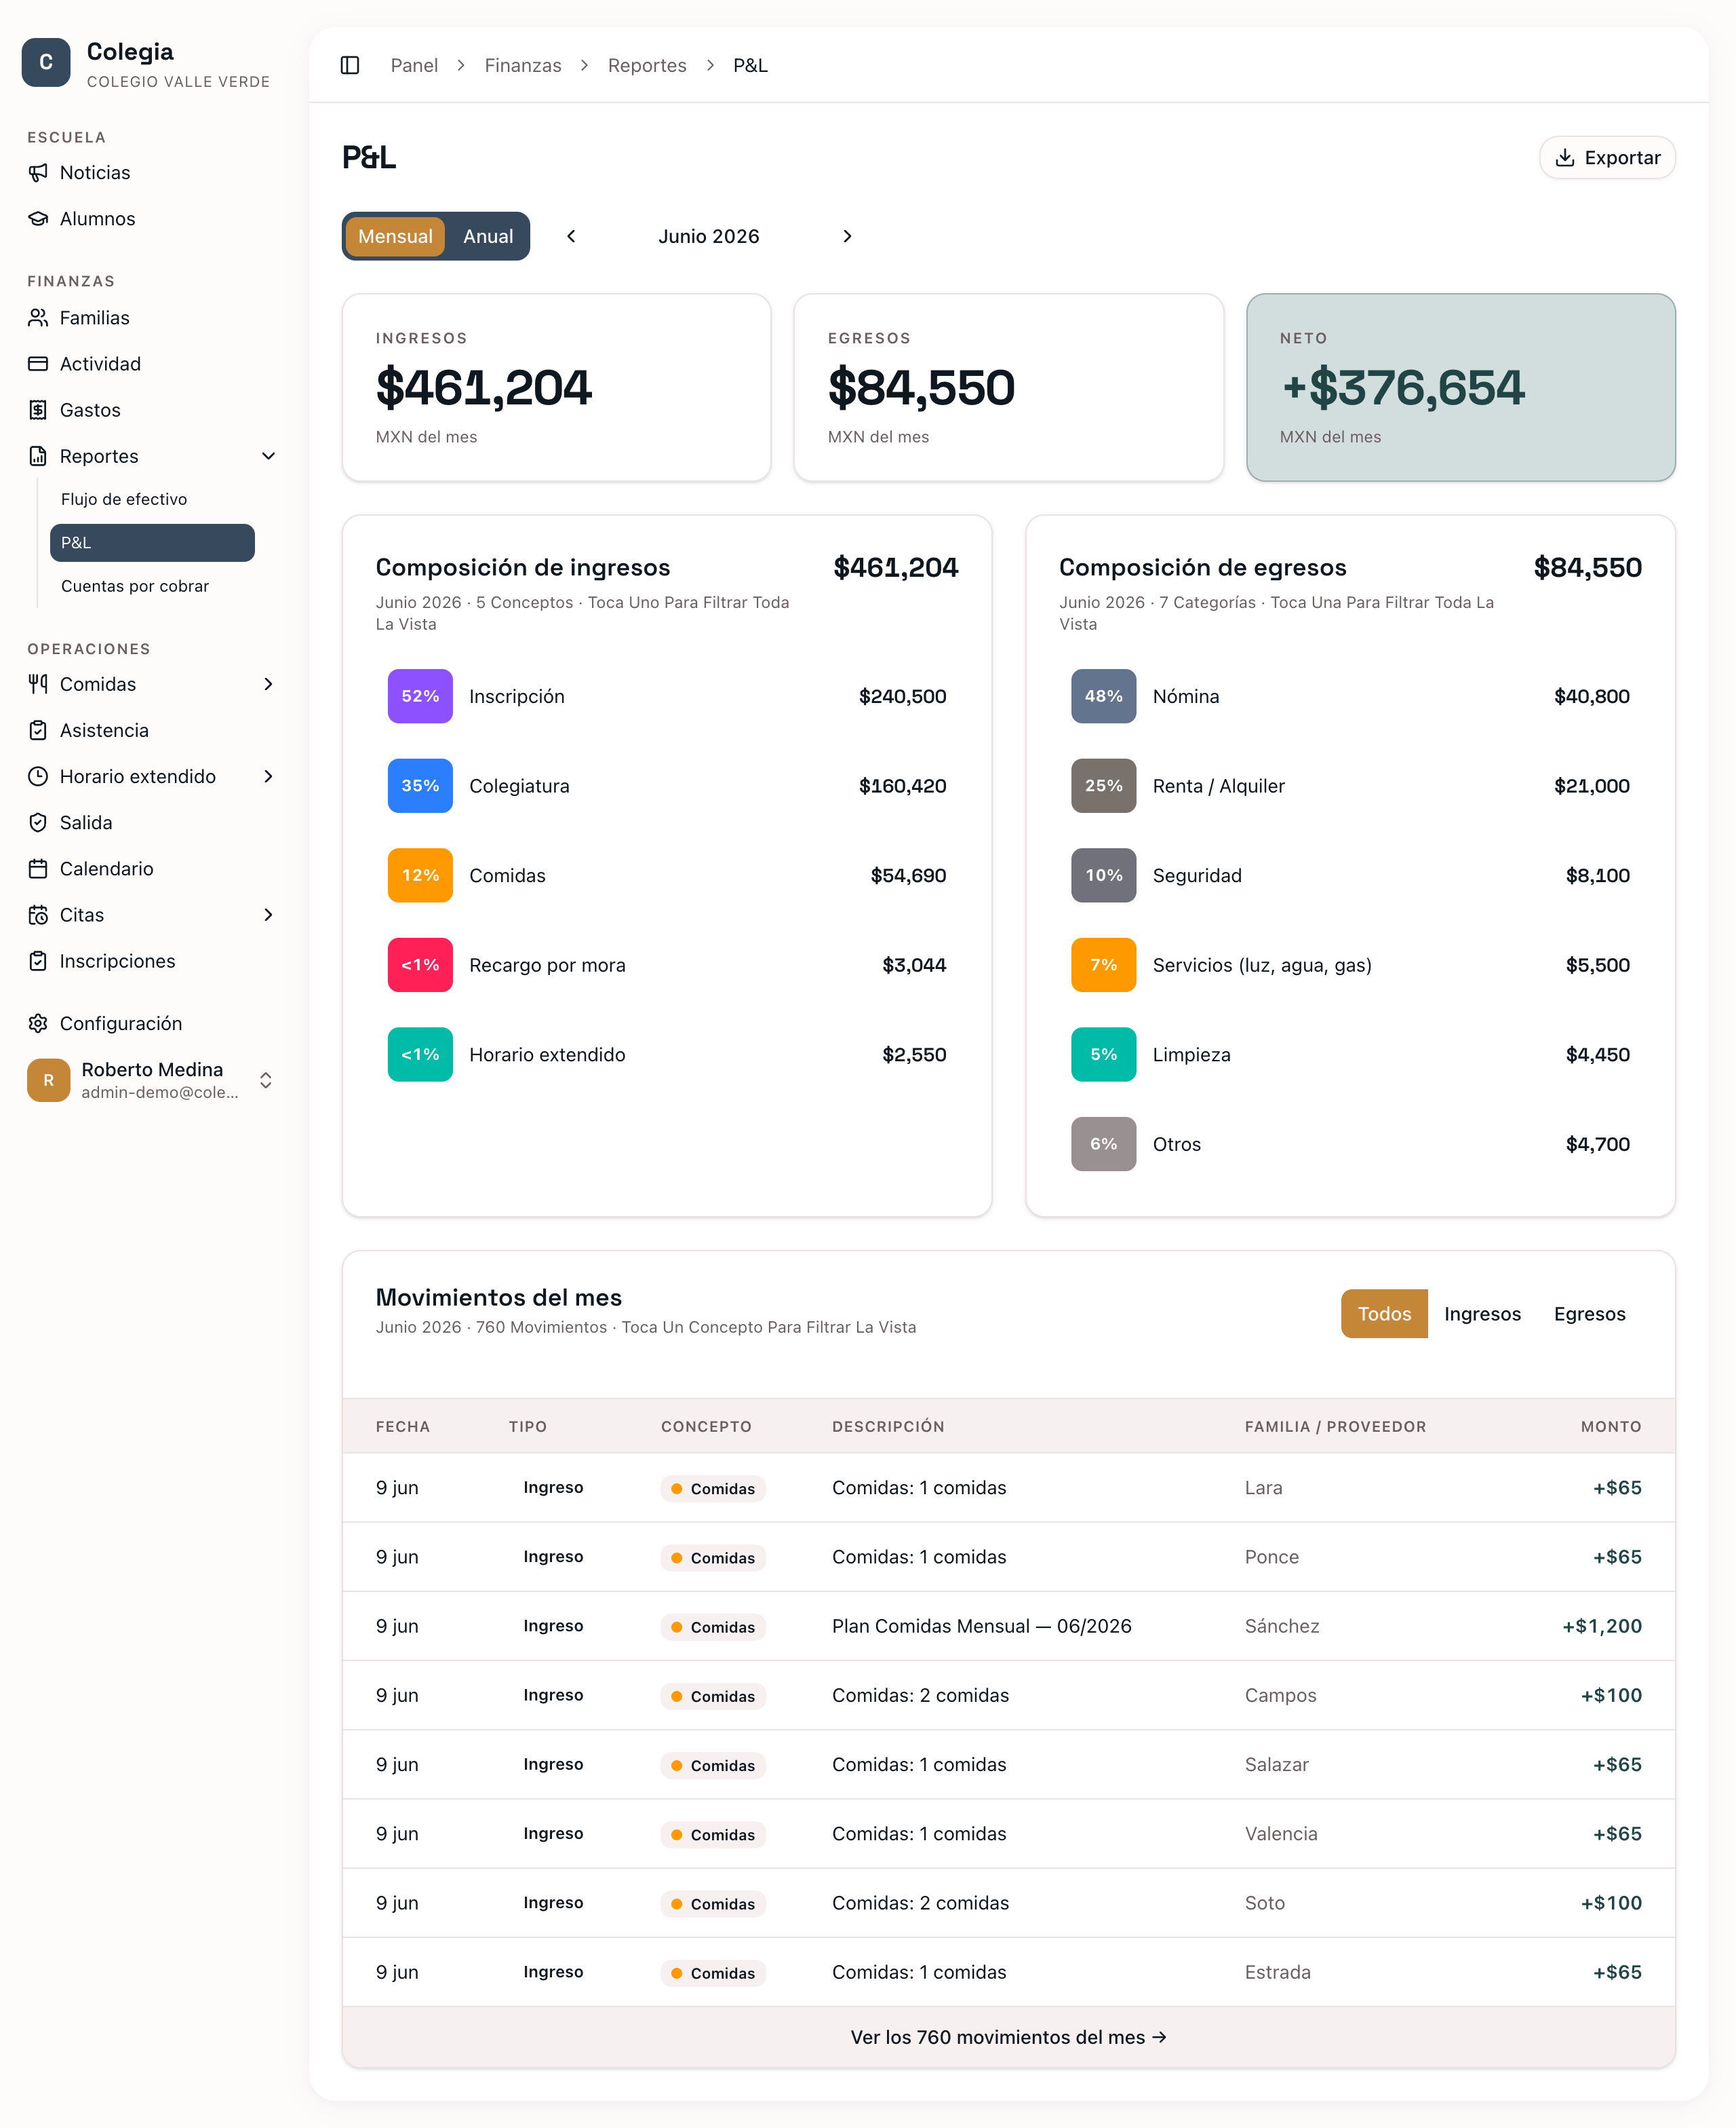Open Familias people icon
The width and height of the screenshot is (1736, 2128).
tap(38, 317)
